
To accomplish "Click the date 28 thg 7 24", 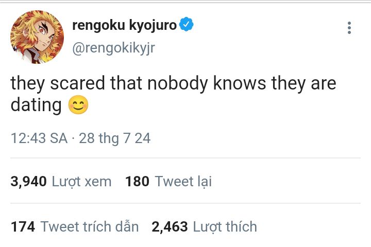I will coord(114,138).
